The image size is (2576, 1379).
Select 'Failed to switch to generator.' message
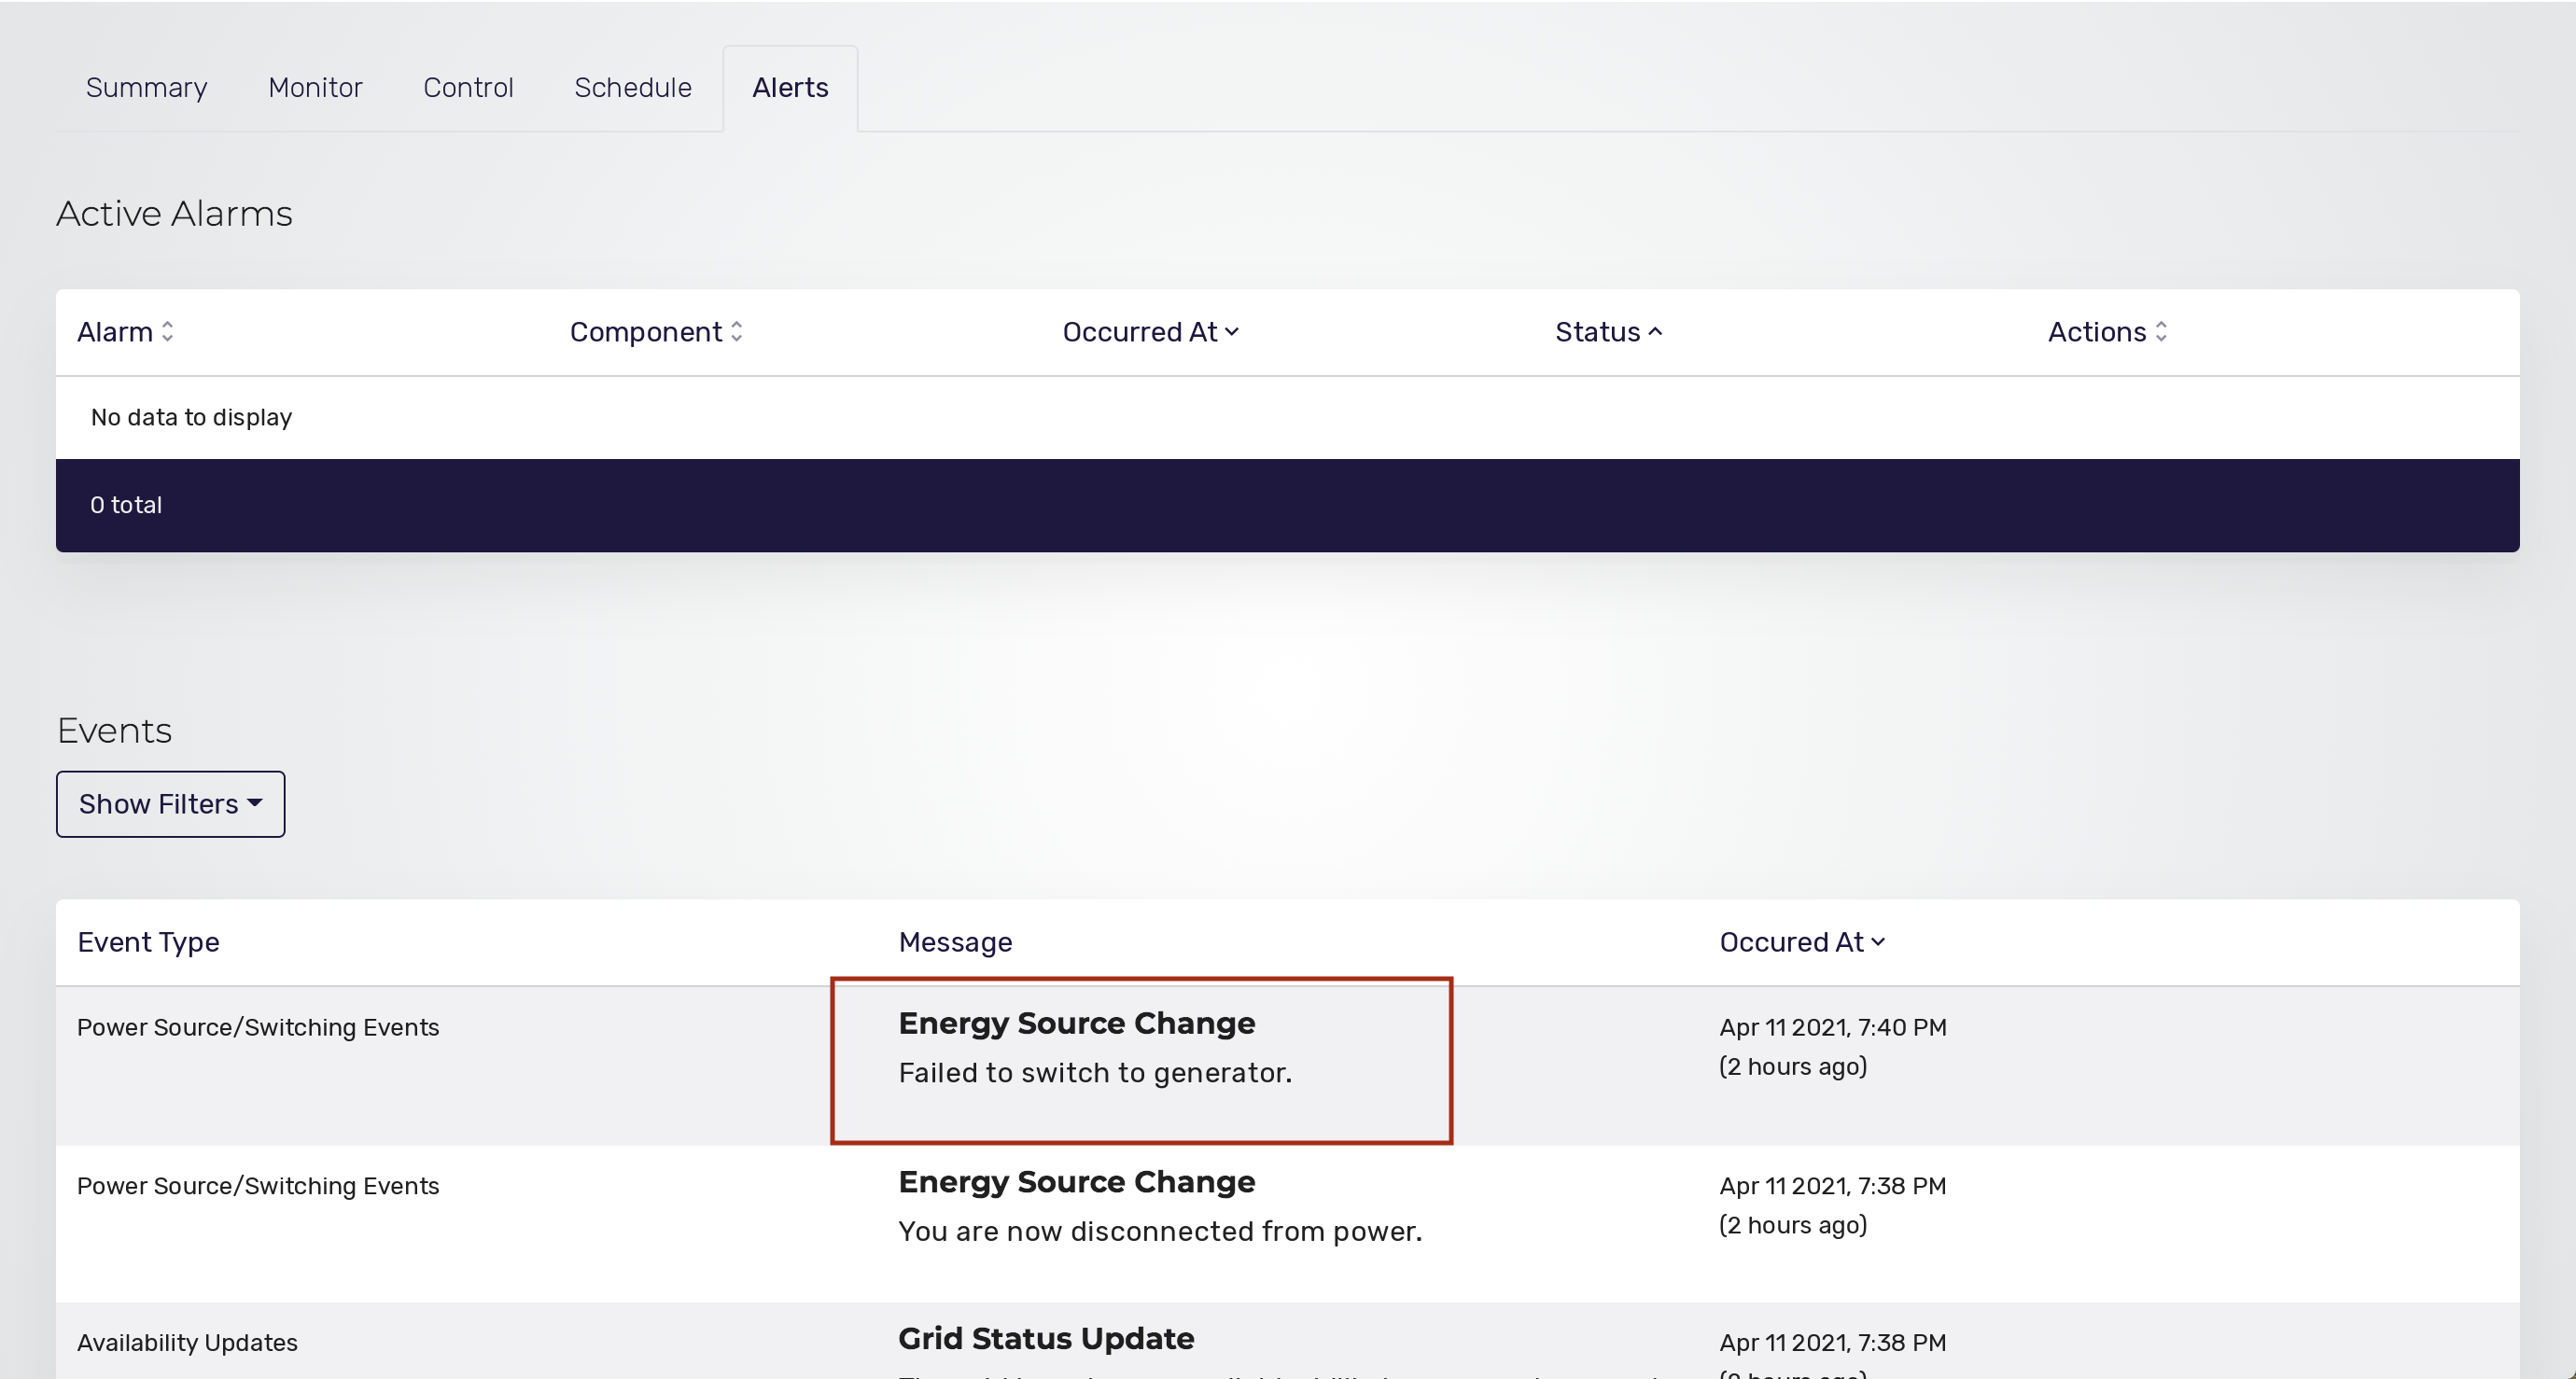[x=1095, y=1073]
